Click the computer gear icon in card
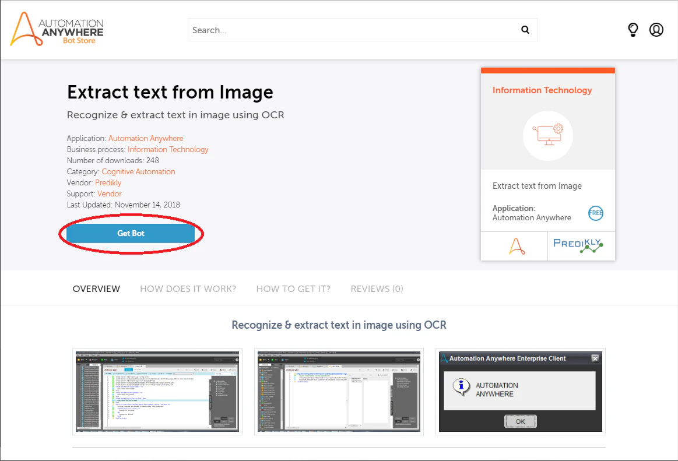The height and width of the screenshot is (461, 678). tap(548, 135)
